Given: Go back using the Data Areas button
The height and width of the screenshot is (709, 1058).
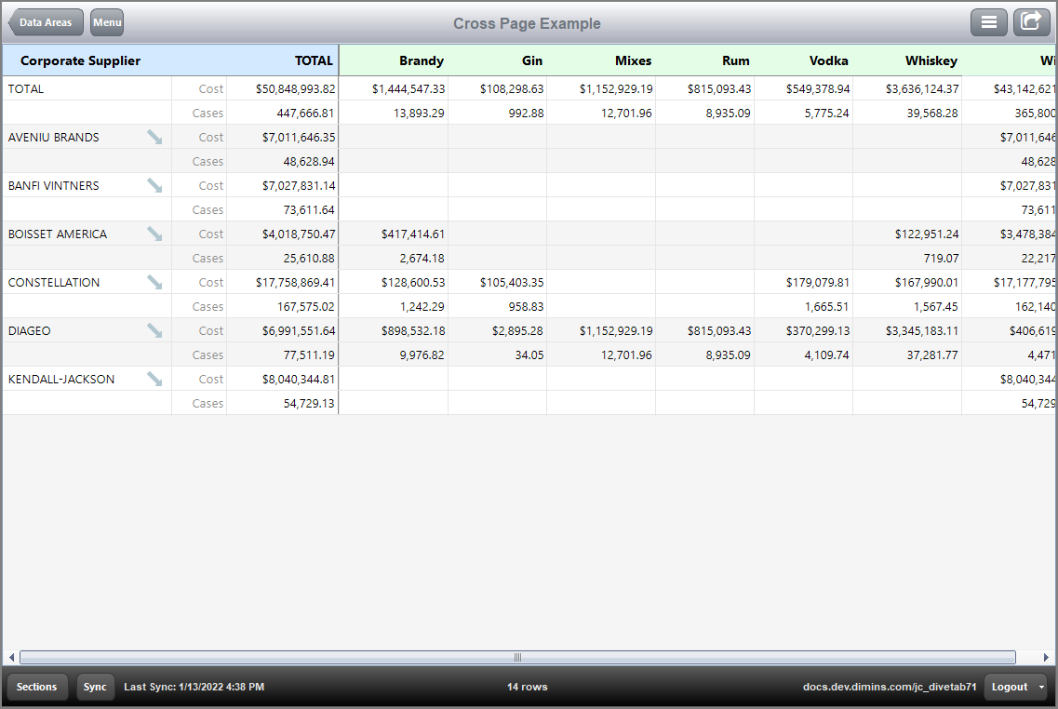Looking at the screenshot, I should (x=45, y=22).
